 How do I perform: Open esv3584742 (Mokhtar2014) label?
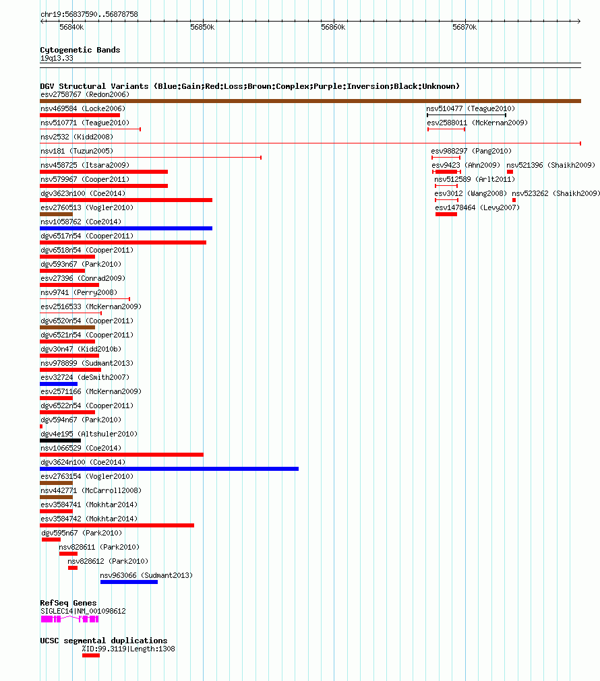pos(89,519)
